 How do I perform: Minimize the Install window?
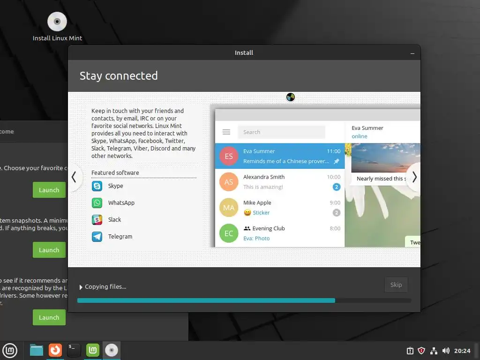(x=412, y=53)
